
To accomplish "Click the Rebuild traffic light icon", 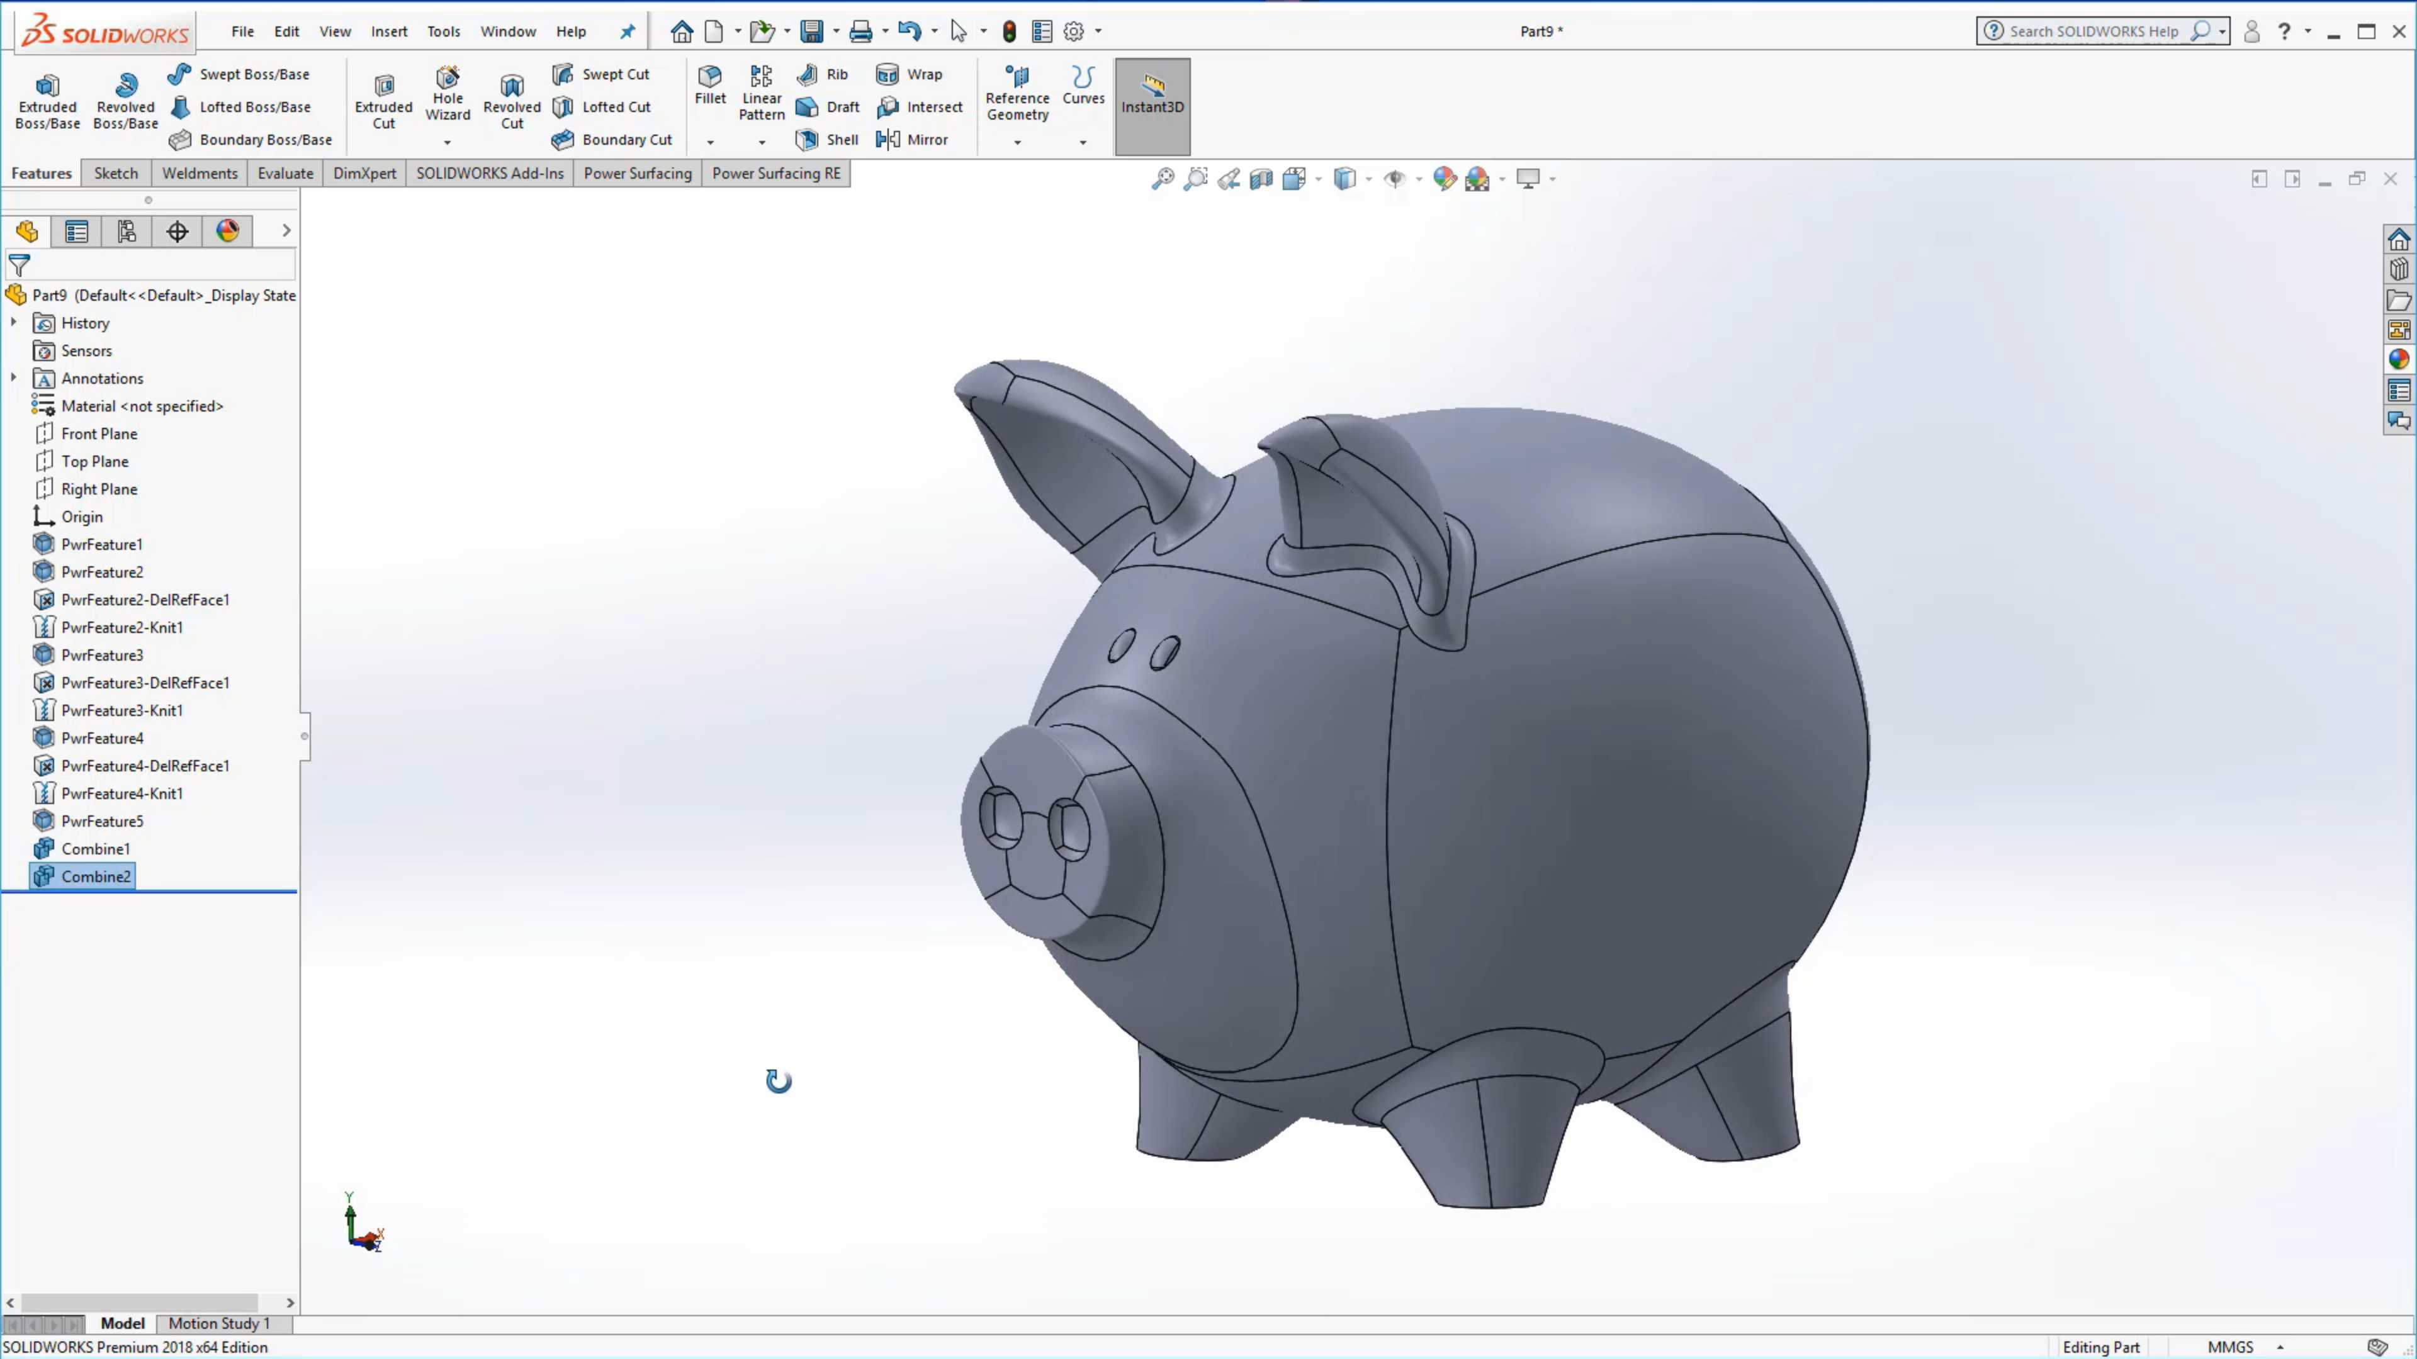I will tap(1008, 31).
